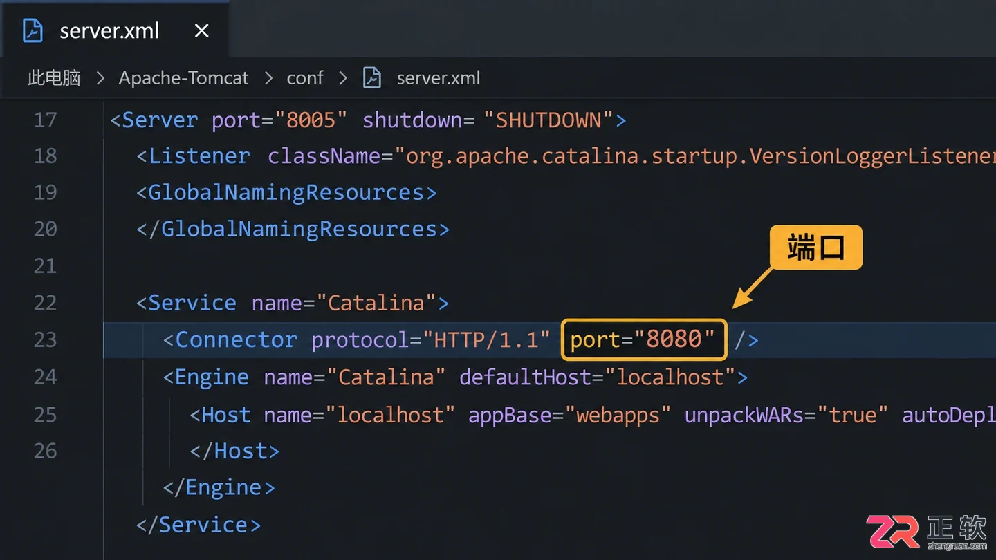Click the unpackWARs value "true"
This screenshot has height=560, width=996.
[x=853, y=414]
